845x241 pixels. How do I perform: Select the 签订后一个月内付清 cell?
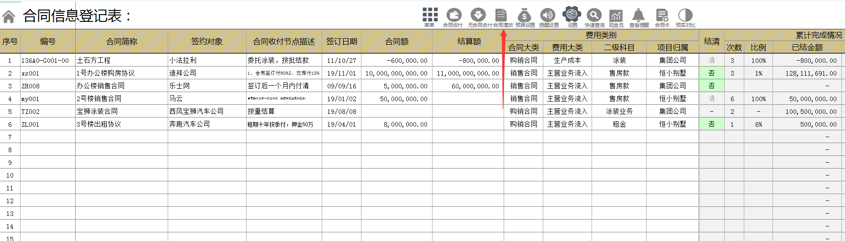(x=284, y=86)
